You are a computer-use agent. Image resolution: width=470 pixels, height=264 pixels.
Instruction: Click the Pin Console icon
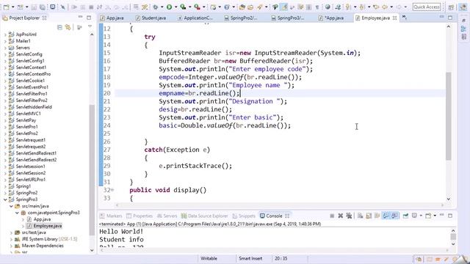tap(405, 216)
